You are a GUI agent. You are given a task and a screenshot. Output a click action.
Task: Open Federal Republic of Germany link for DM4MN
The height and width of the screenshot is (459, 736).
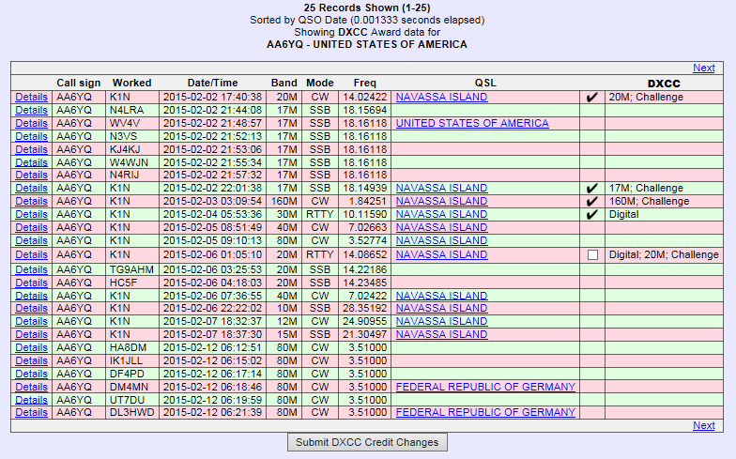(485, 386)
